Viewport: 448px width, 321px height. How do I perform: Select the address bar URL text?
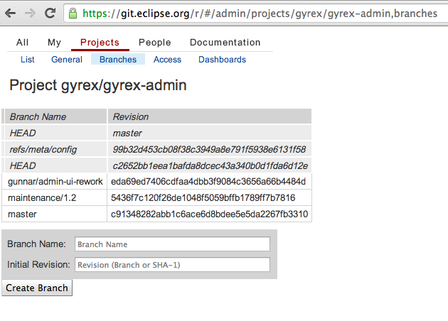click(x=260, y=13)
